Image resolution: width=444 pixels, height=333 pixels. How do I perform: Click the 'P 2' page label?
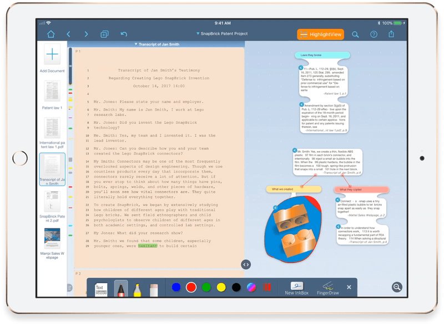[x=78, y=274]
